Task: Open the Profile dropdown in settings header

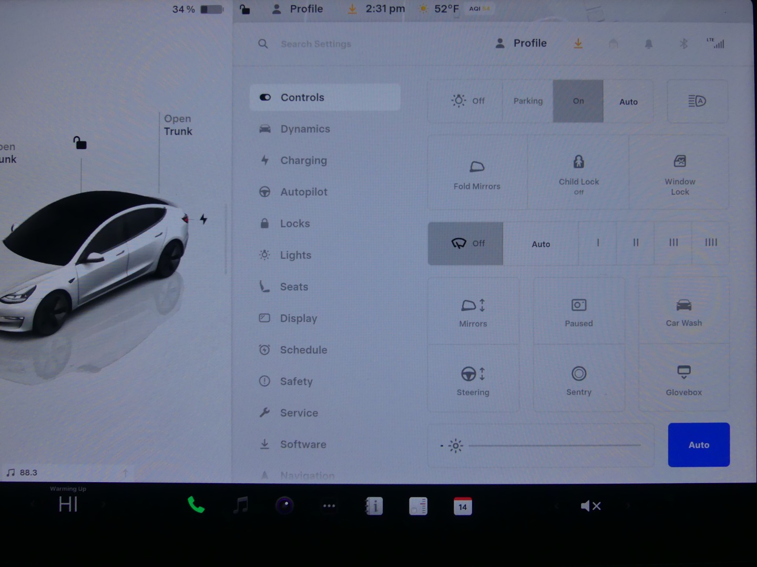Action: pos(521,44)
